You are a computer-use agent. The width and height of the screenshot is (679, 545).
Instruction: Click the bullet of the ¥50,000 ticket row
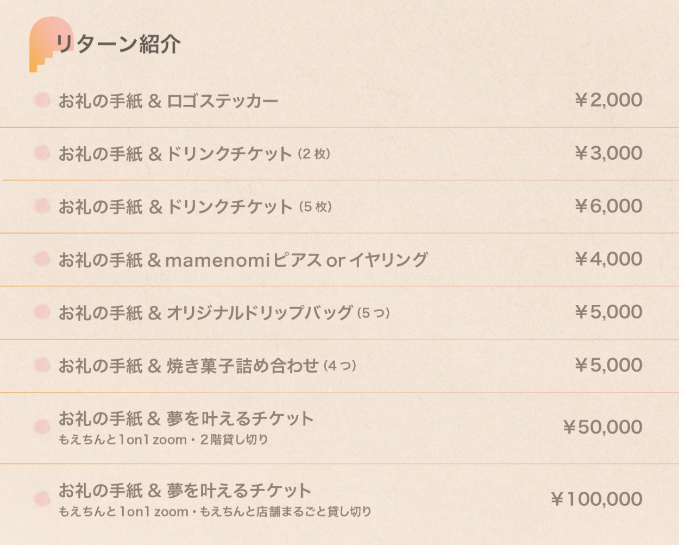(x=42, y=427)
